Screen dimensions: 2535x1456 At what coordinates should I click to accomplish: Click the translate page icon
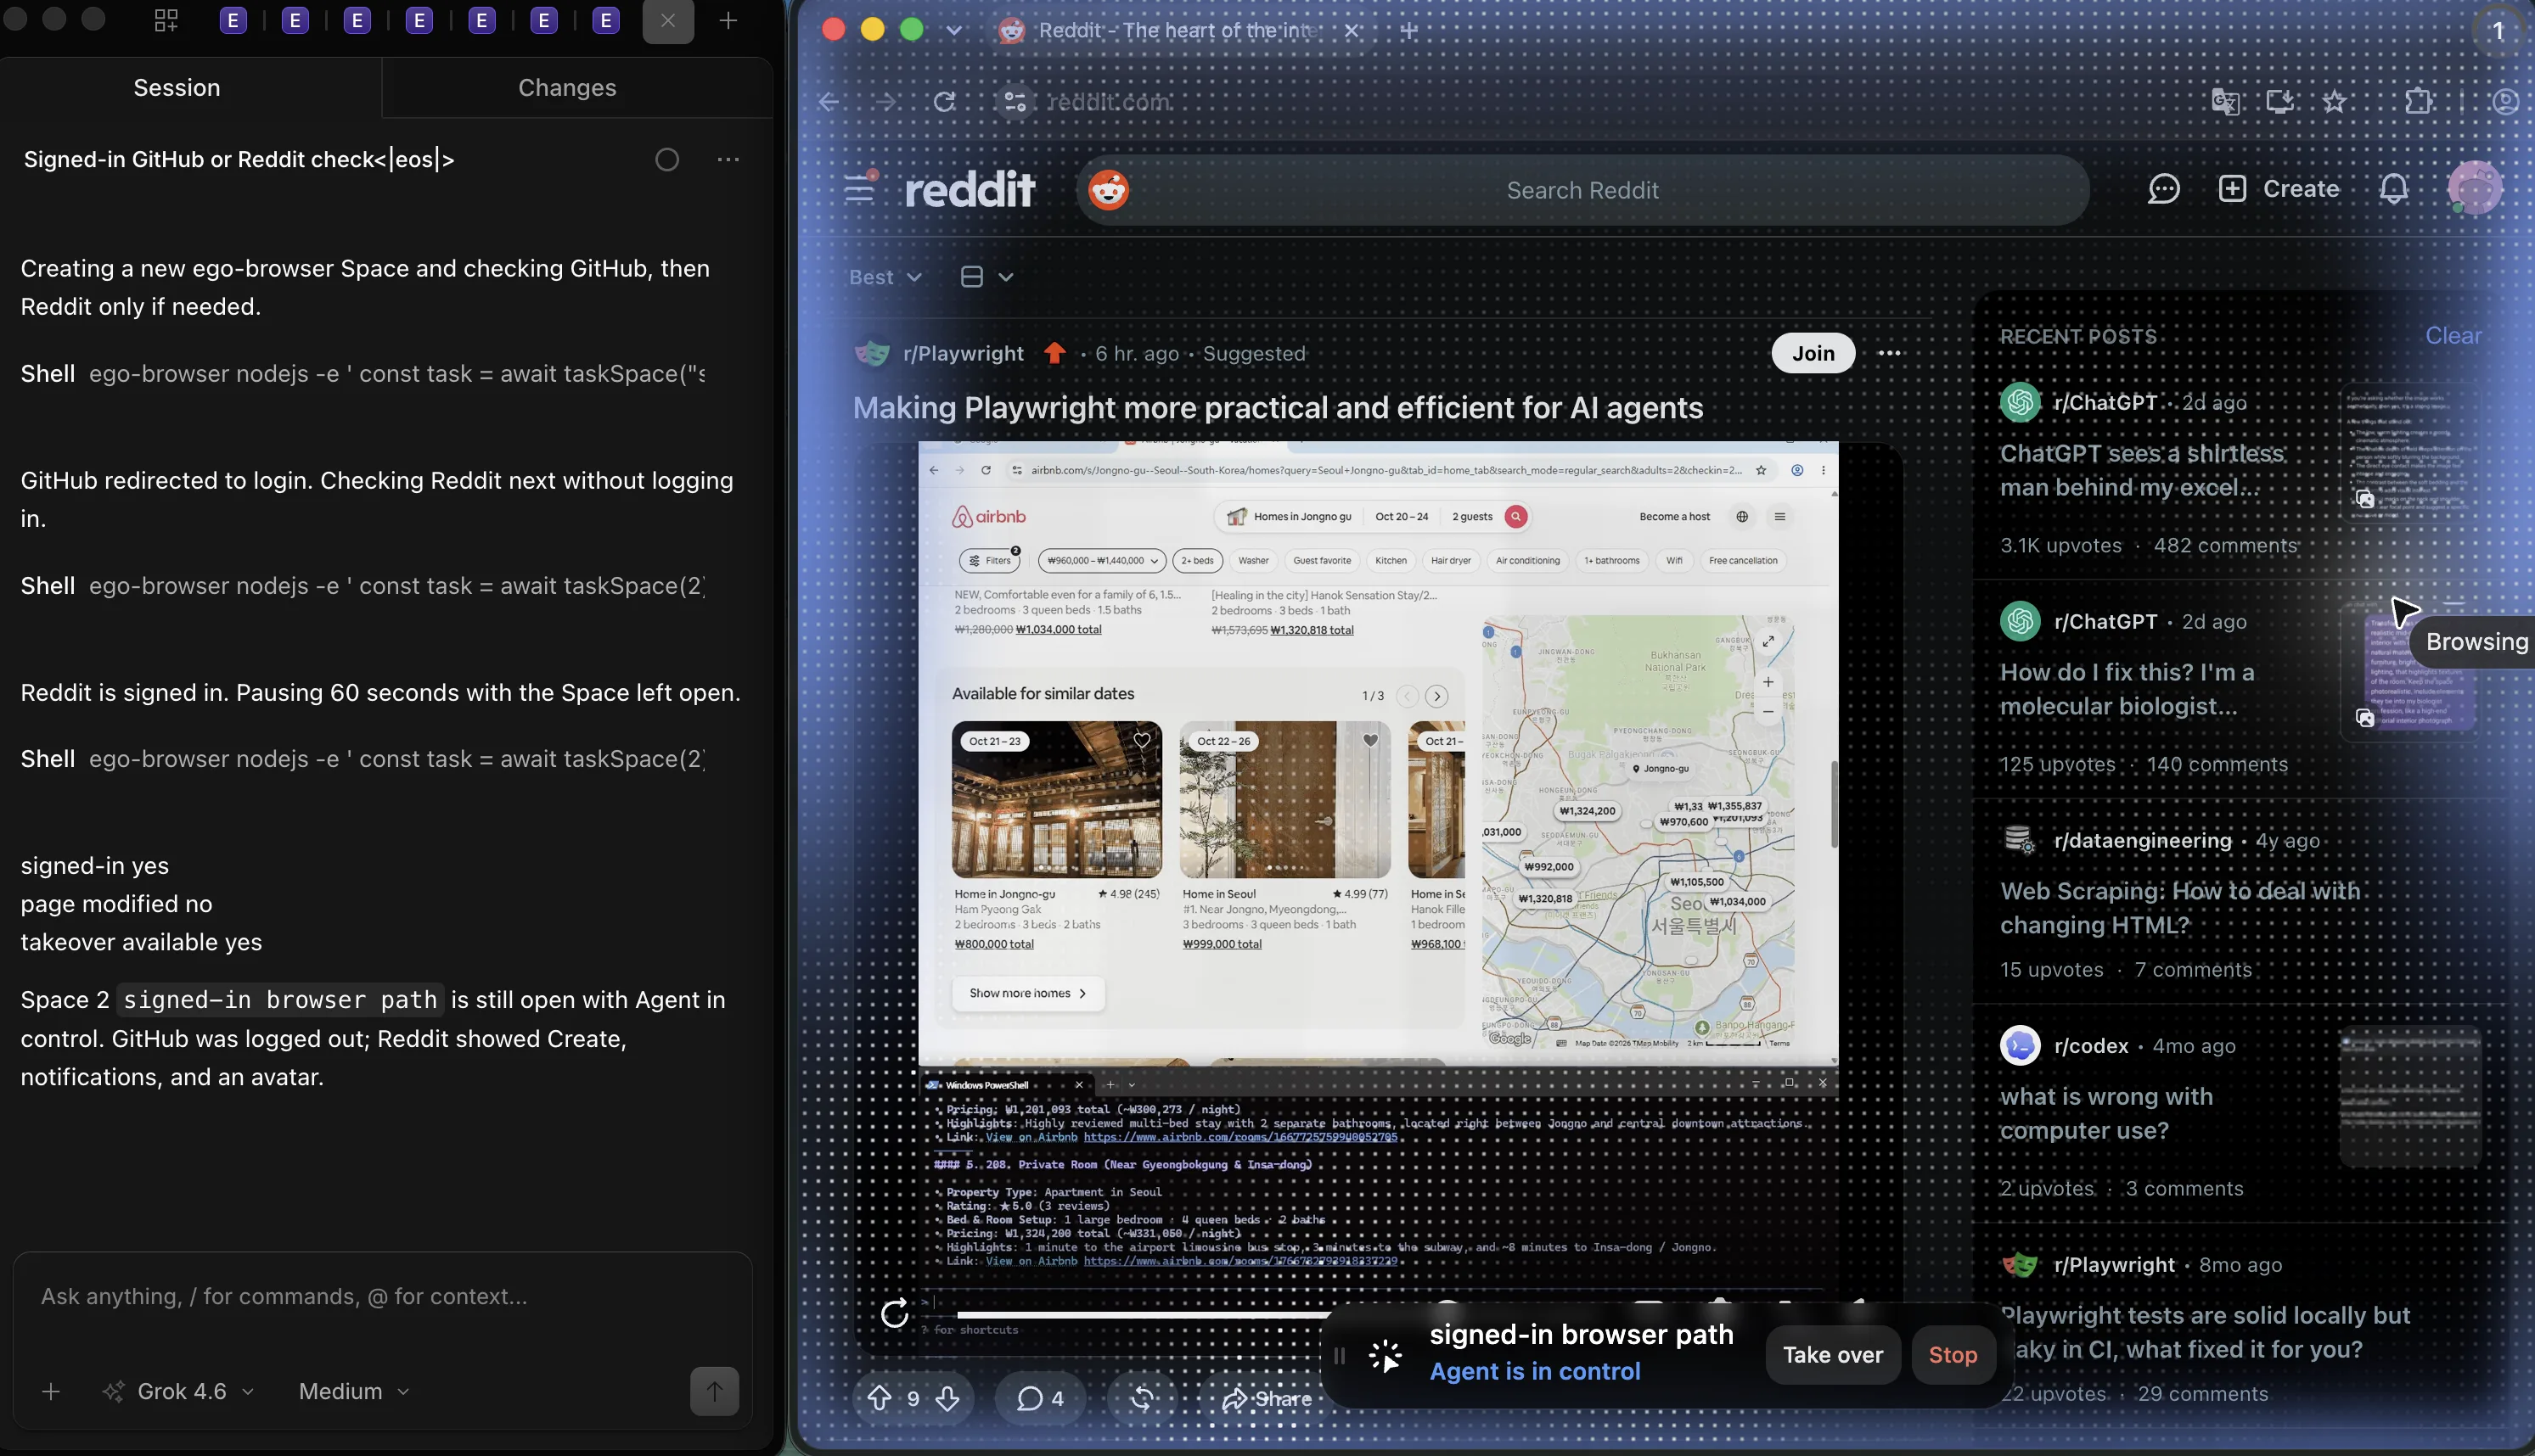tap(2225, 102)
